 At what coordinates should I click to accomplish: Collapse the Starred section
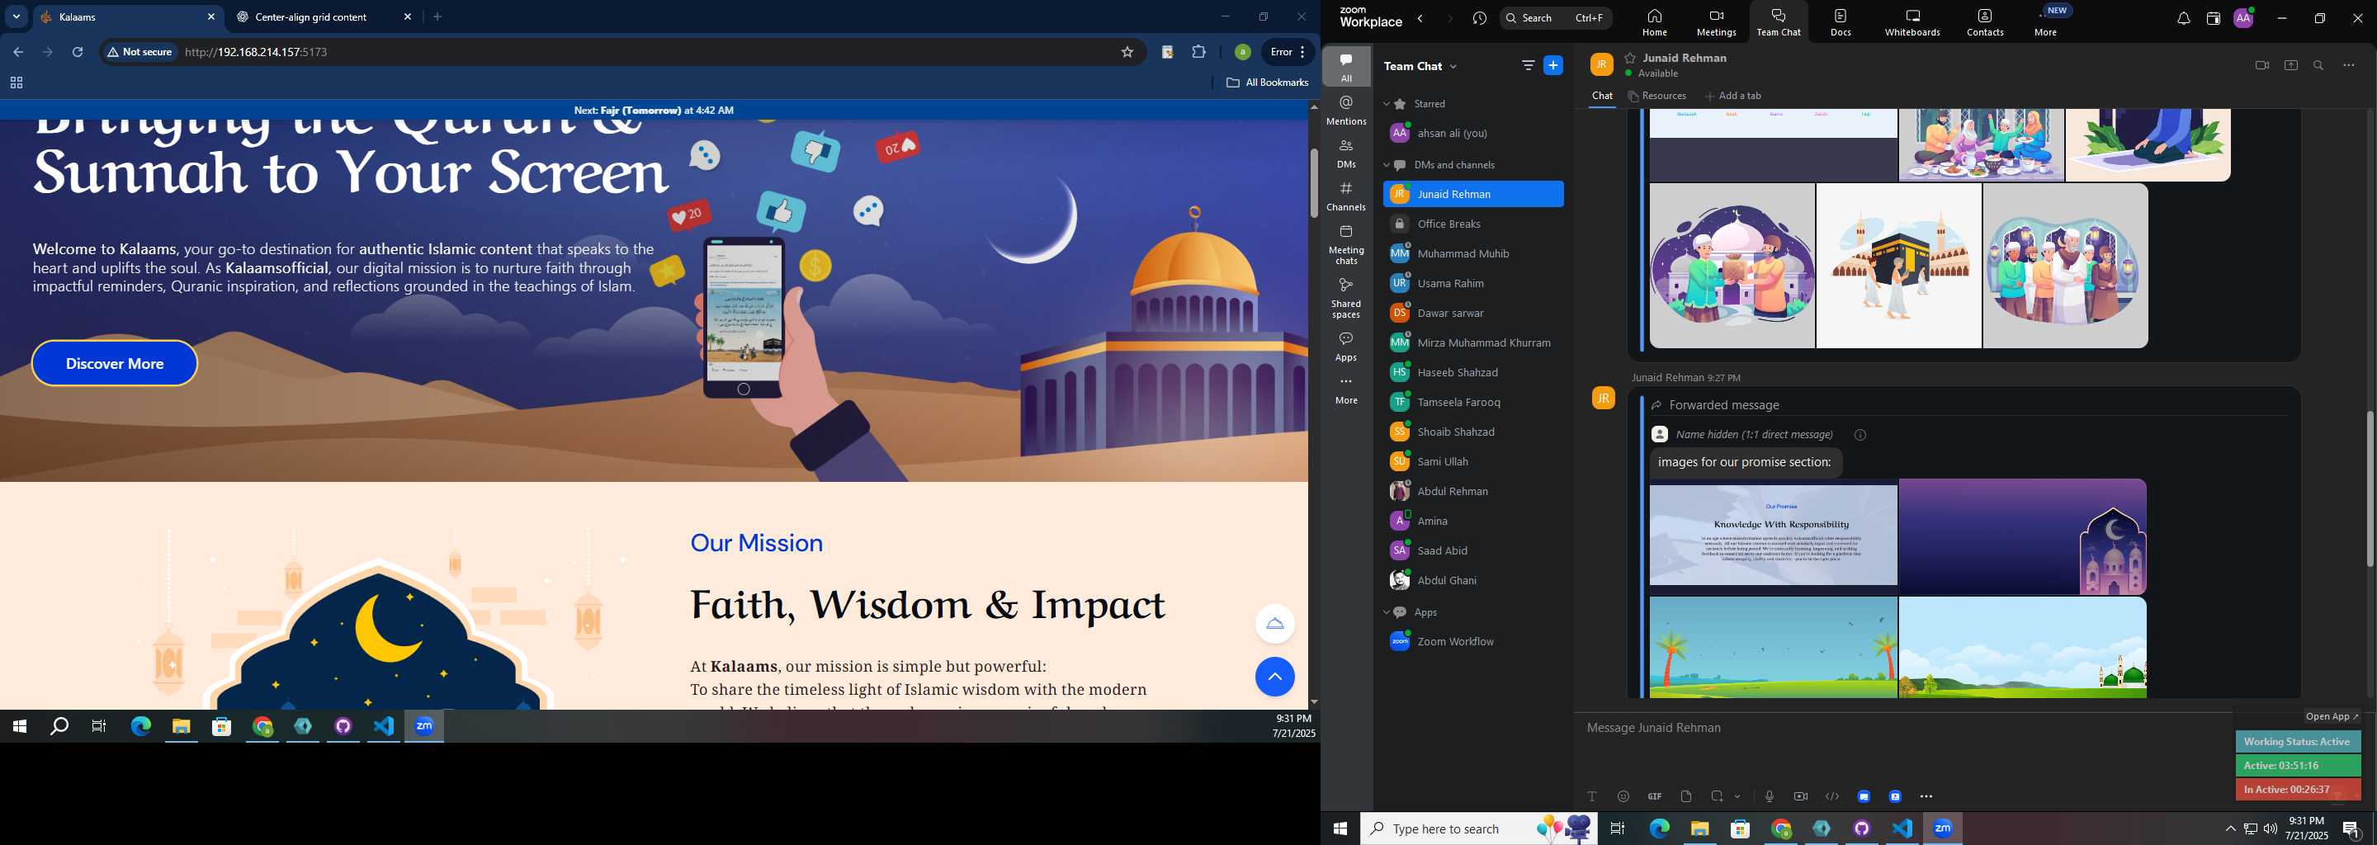(1386, 104)
